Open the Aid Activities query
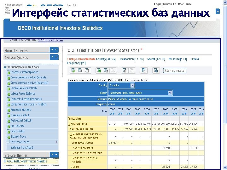227x170 pixels. (17, 126)
